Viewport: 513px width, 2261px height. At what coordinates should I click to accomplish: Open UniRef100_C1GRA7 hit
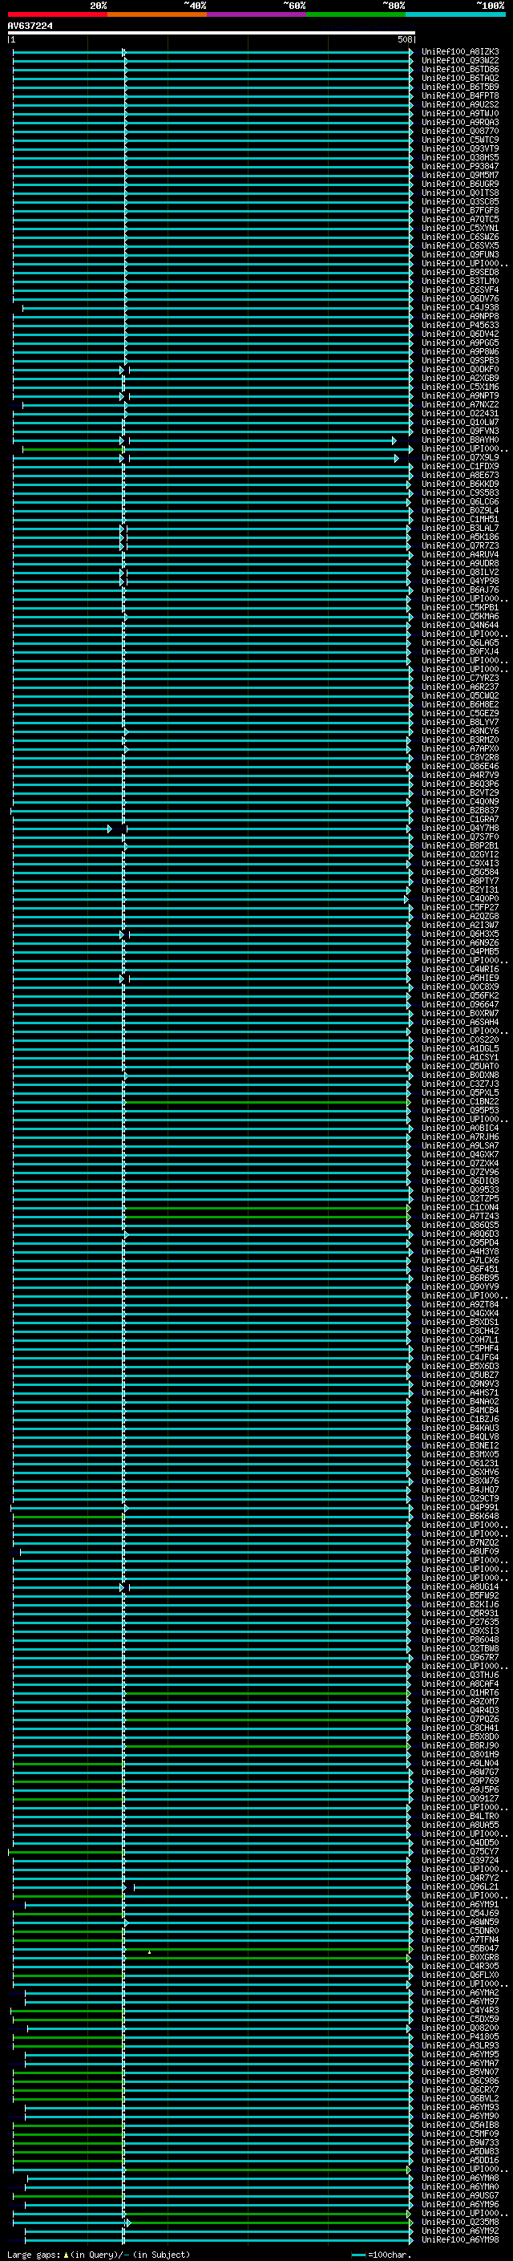tap(460, 819)
